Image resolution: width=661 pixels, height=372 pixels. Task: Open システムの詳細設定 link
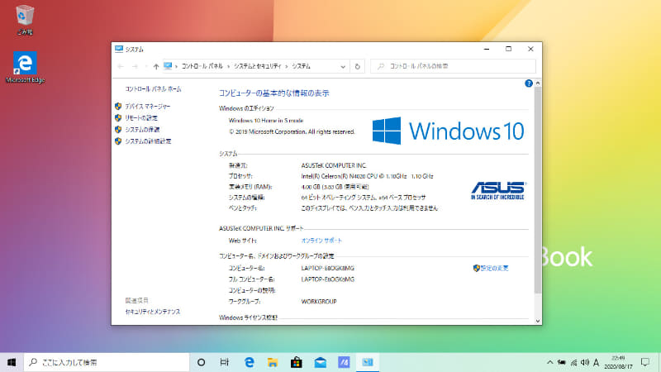148,141
